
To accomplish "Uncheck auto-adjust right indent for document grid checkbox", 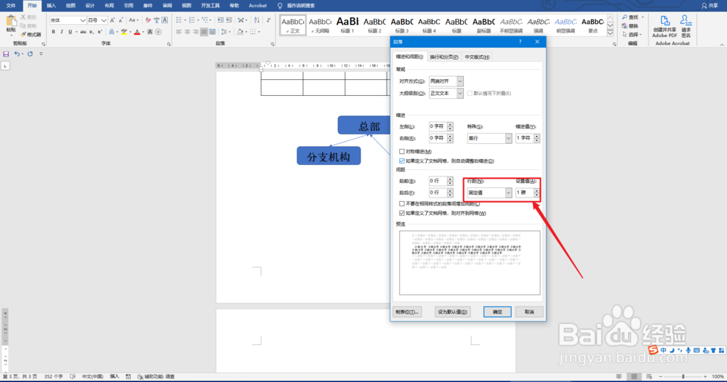I will [402, 161].
